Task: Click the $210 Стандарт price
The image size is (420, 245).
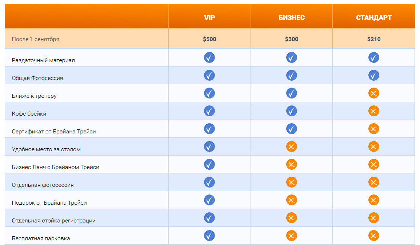Action: pyautogui.click(x=374, y=39)
